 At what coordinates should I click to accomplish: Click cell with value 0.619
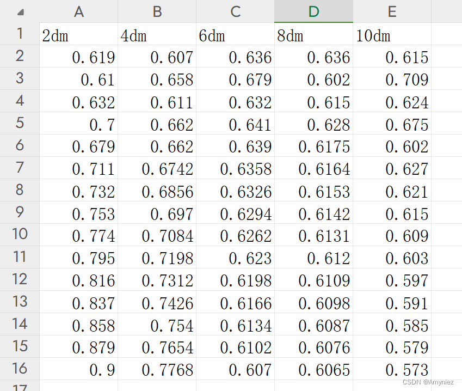(78, 56)
